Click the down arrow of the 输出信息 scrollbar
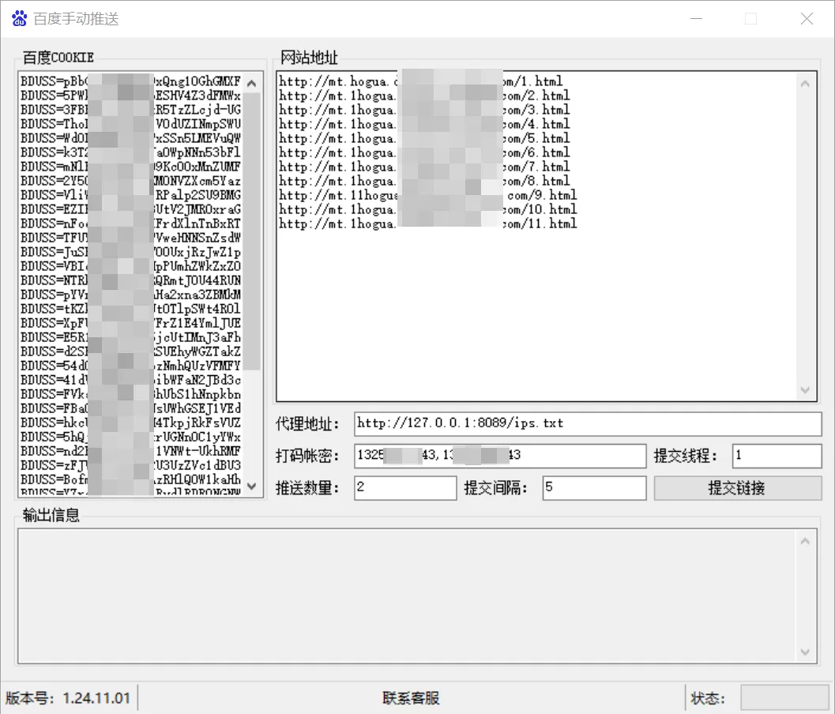Screen dimensions: 835x714 (x=805, y=652)
